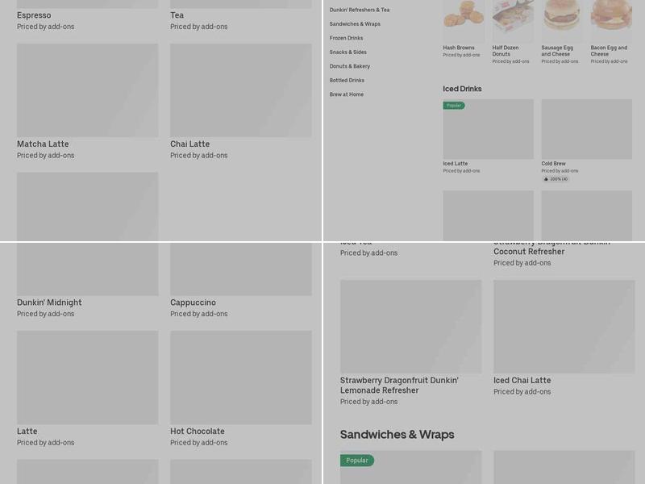Open the Dunkin' Refreshers & Tea category
The height and width of the screenshot is (484, 645).
359,10
